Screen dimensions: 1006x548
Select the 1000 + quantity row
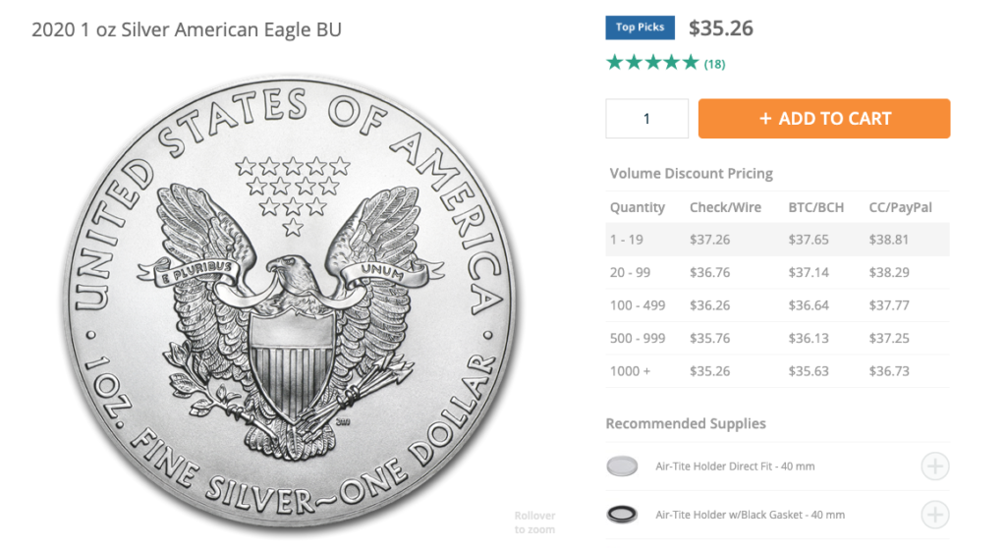pyautogui.click(x=778, y=371)
